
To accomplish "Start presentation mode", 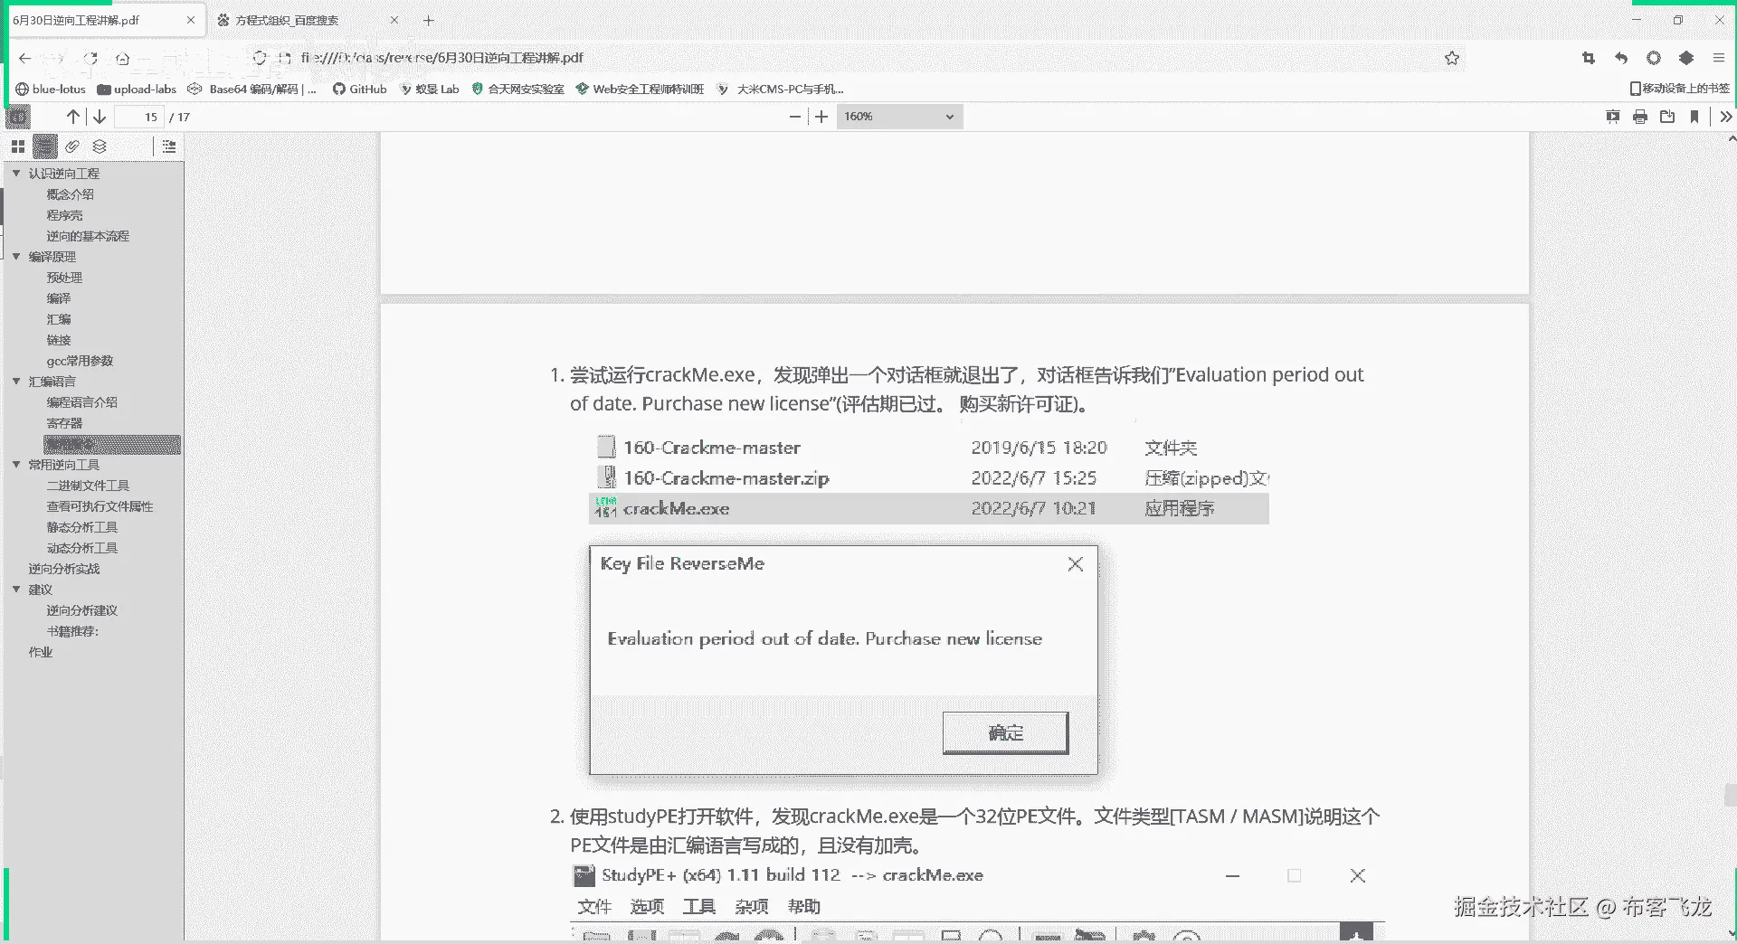I will tap(1612, 117).
